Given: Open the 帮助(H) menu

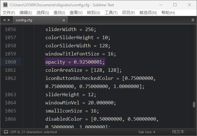Looking at the screenshot, I should [x=168, y=13].
